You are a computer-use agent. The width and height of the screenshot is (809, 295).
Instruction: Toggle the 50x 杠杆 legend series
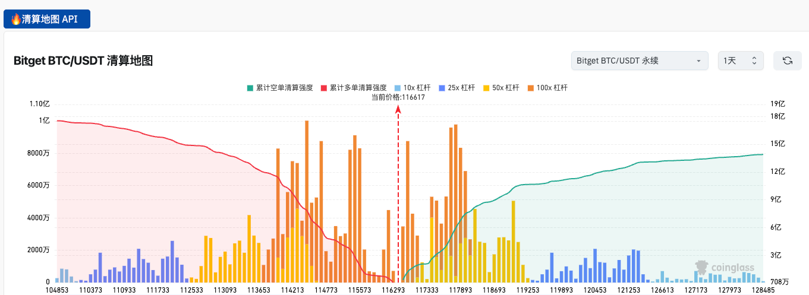point(501,88)
